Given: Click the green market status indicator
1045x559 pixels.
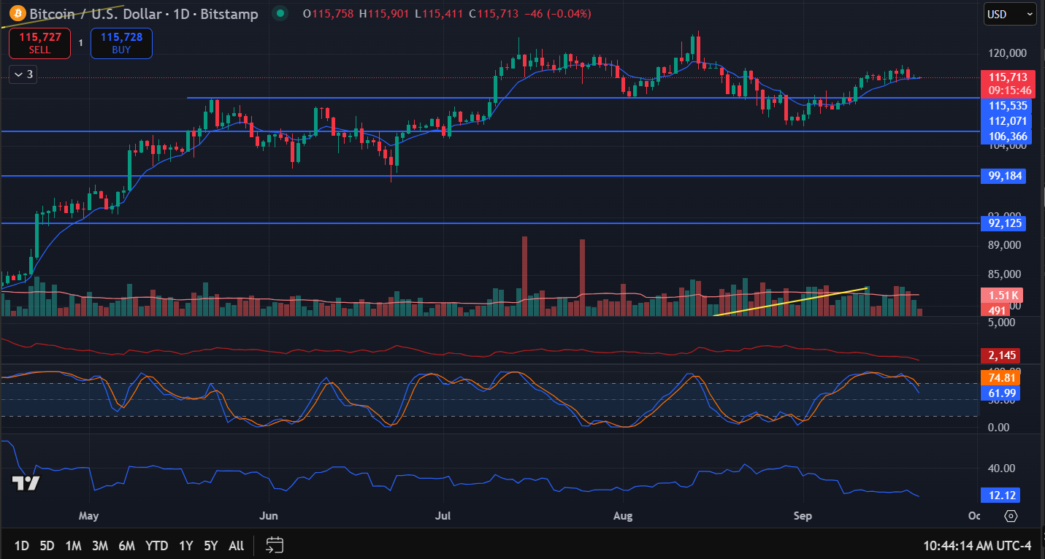Looking at the screenshot, I should [279, 13].
